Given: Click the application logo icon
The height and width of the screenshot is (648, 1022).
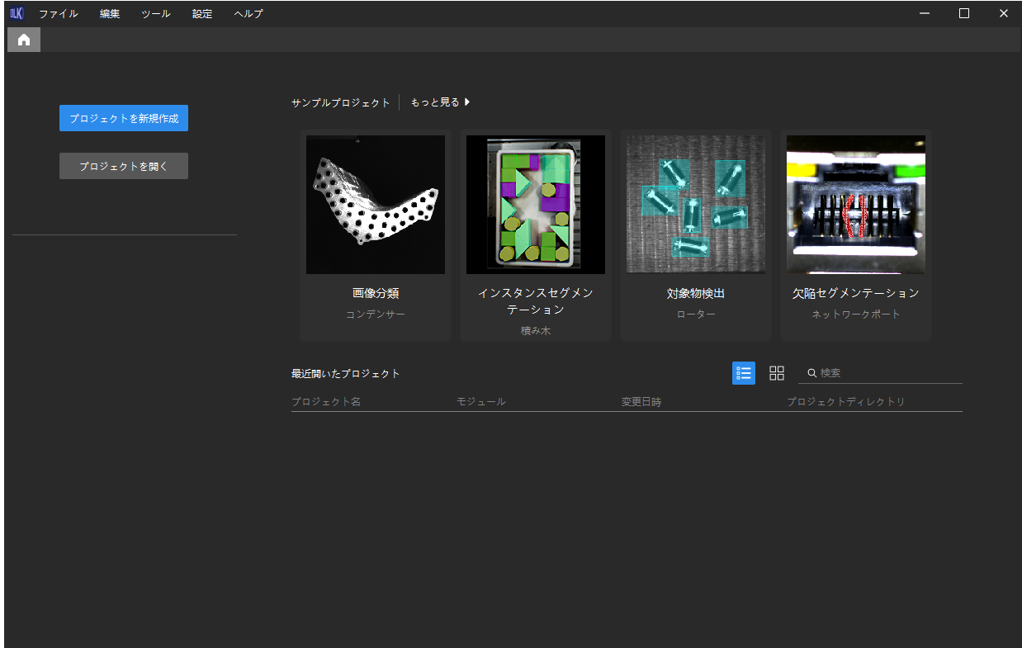Looking at the screenshot, I should click(17, 13).
